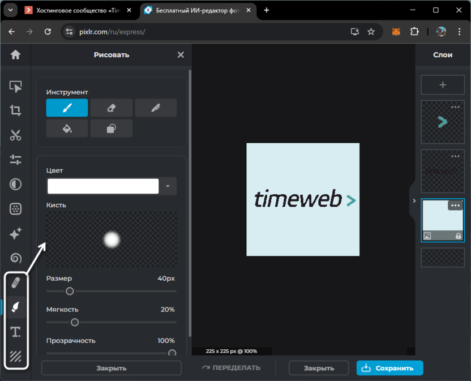Click the left panel Закрыть button
Image resolution: width=471 pixels, height=381 pixels.
pyautogui.click(x=112, y=368)
